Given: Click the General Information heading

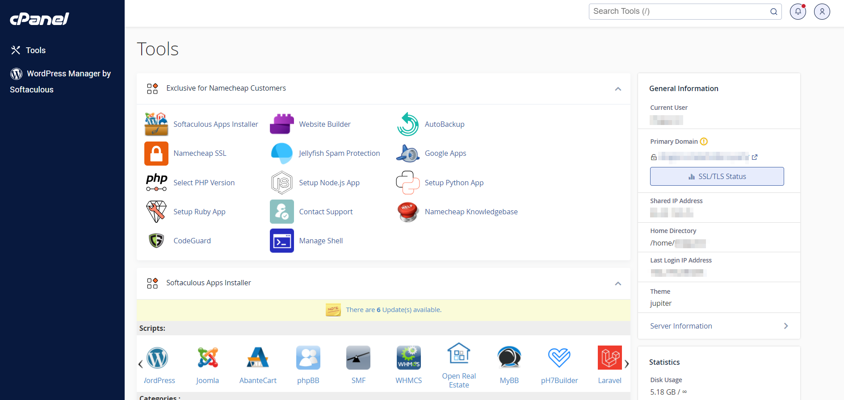Looking at the screenshot, I should (684, 88).
